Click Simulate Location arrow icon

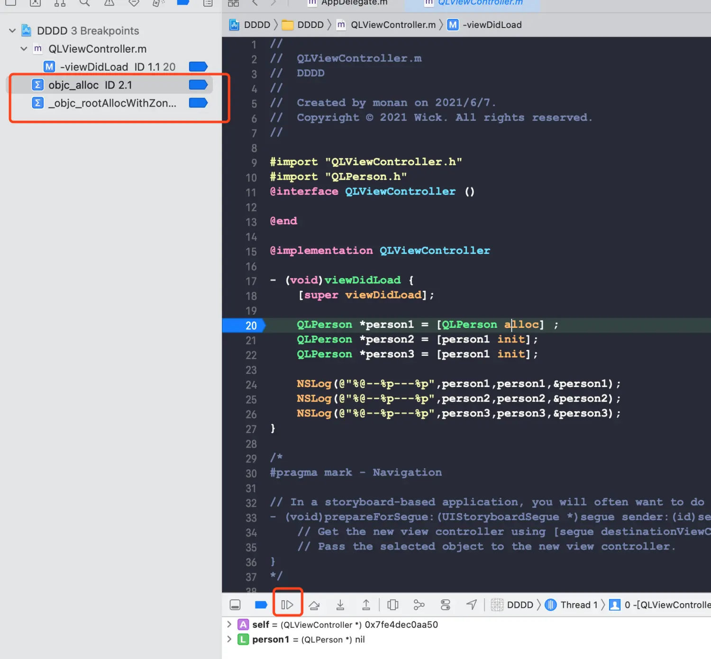[471, 605]
